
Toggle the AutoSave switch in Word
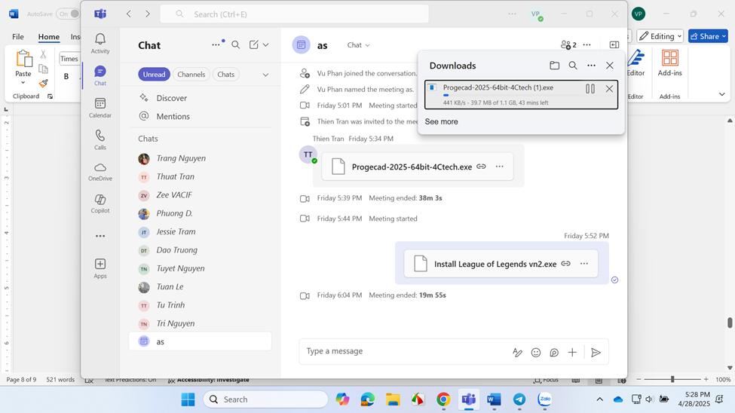coord(68,14)
